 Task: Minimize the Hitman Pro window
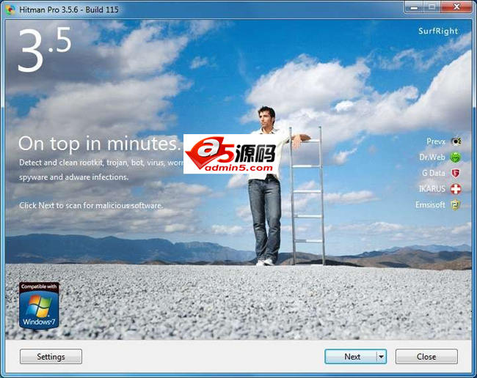(x=414, y=7)
